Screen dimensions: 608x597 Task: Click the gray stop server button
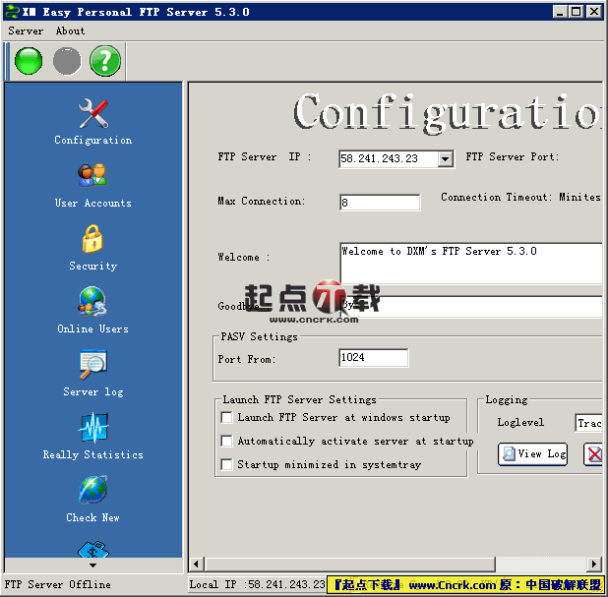coord(67,61)
